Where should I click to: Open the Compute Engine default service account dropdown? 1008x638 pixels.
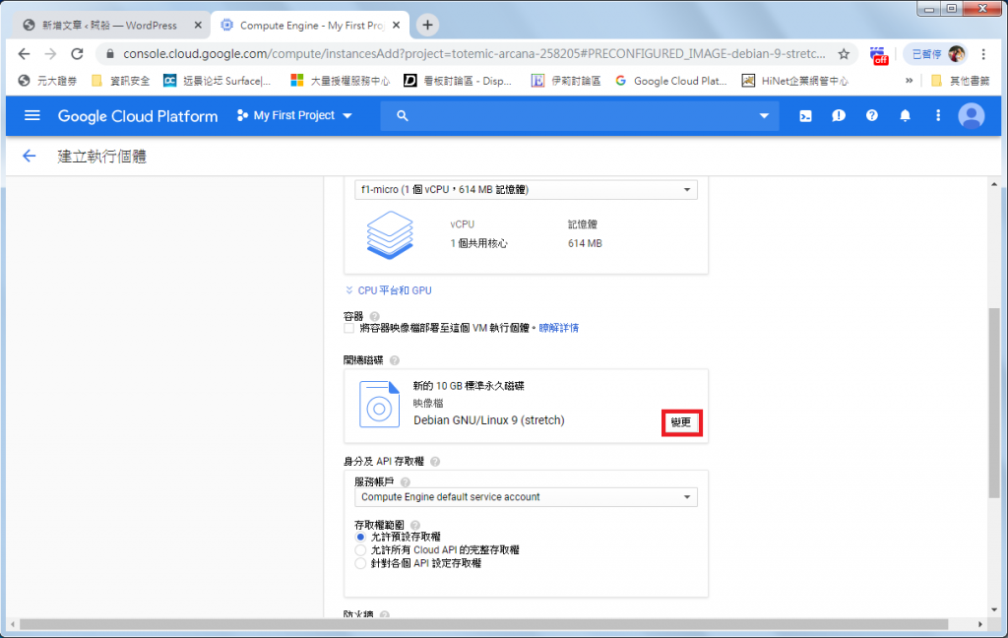click(x=526, y=497)
